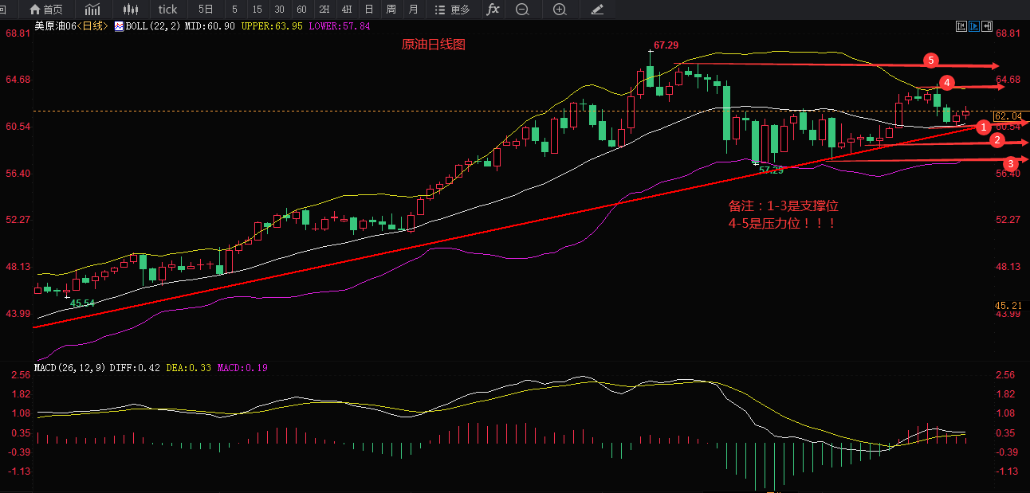This screenshot has height=493, width=1030.
Task: Open MACD(26,12,9) indicator parameters
Action: 69,368
